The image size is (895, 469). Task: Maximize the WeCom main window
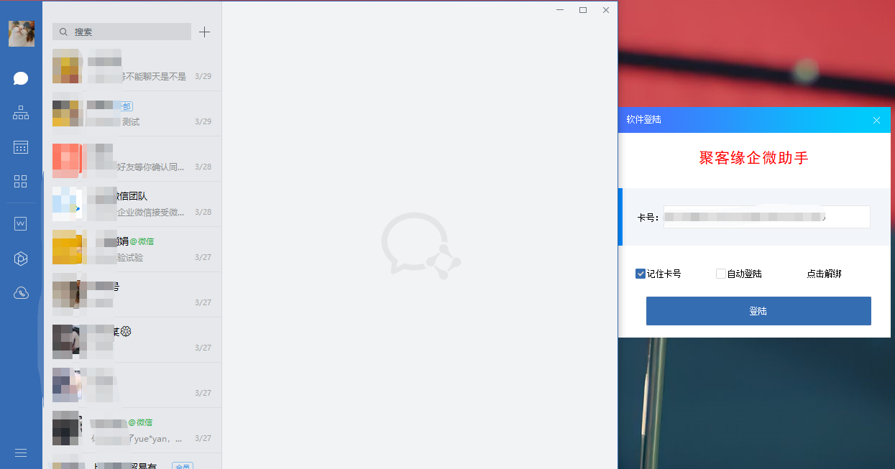click(583, 10)
